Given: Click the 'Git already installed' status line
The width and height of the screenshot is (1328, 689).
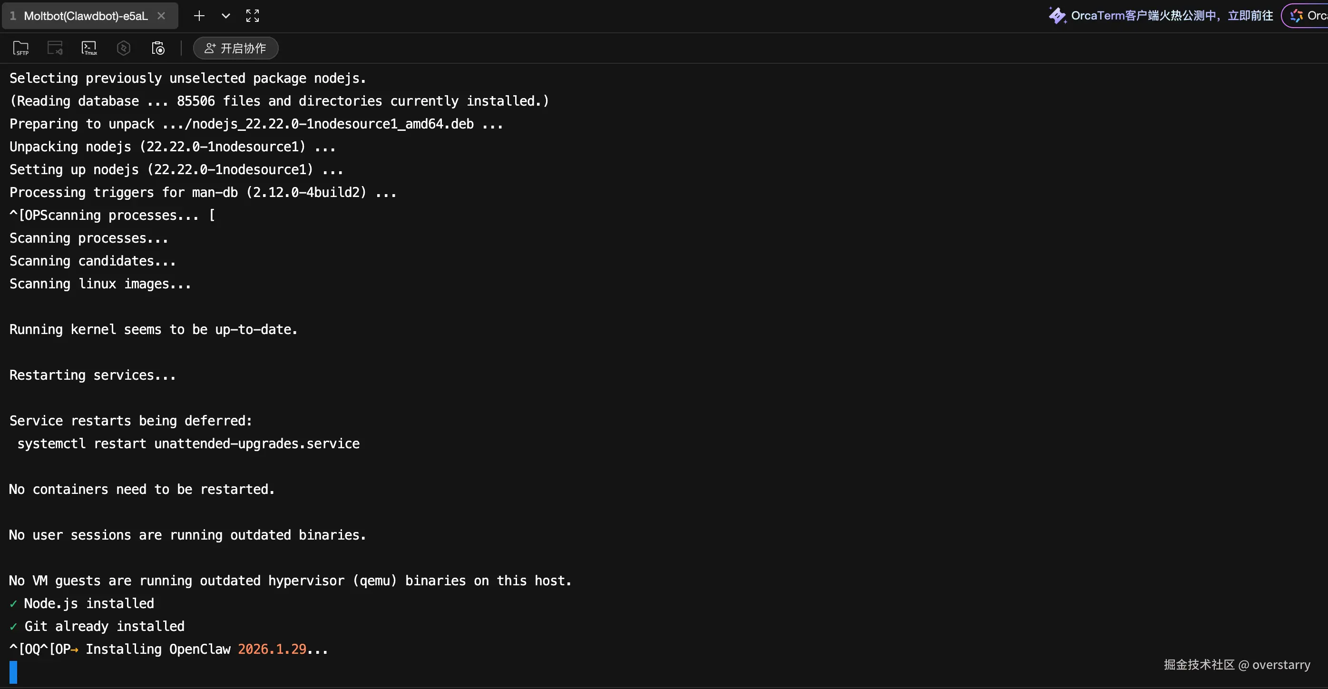Looking at the screenshot, I should (x=97, y=627).
